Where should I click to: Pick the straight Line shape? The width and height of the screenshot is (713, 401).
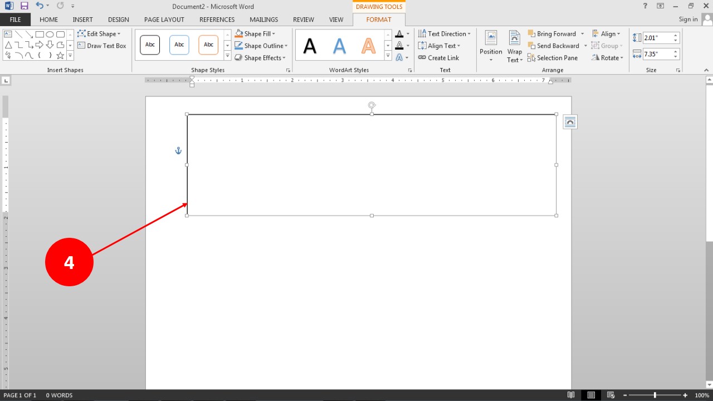coord(18,35)
